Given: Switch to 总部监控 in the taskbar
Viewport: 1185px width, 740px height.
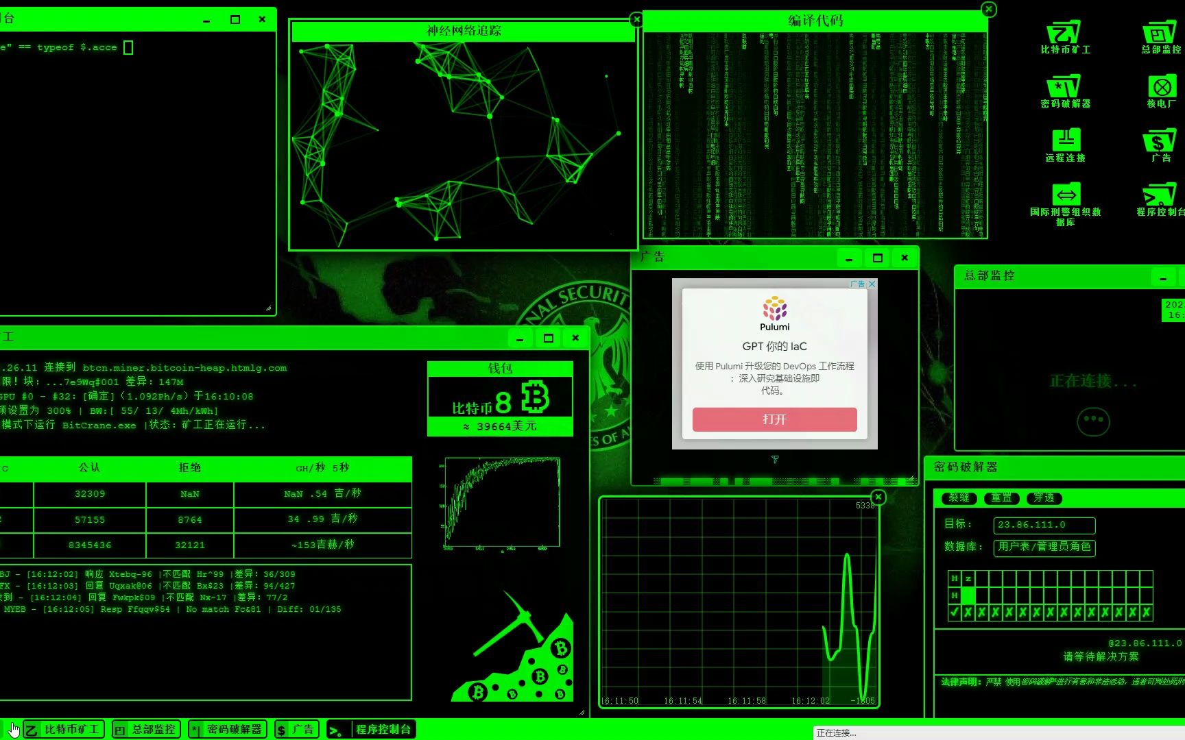Looking at the screenshot, I should [x=146, y=730].
